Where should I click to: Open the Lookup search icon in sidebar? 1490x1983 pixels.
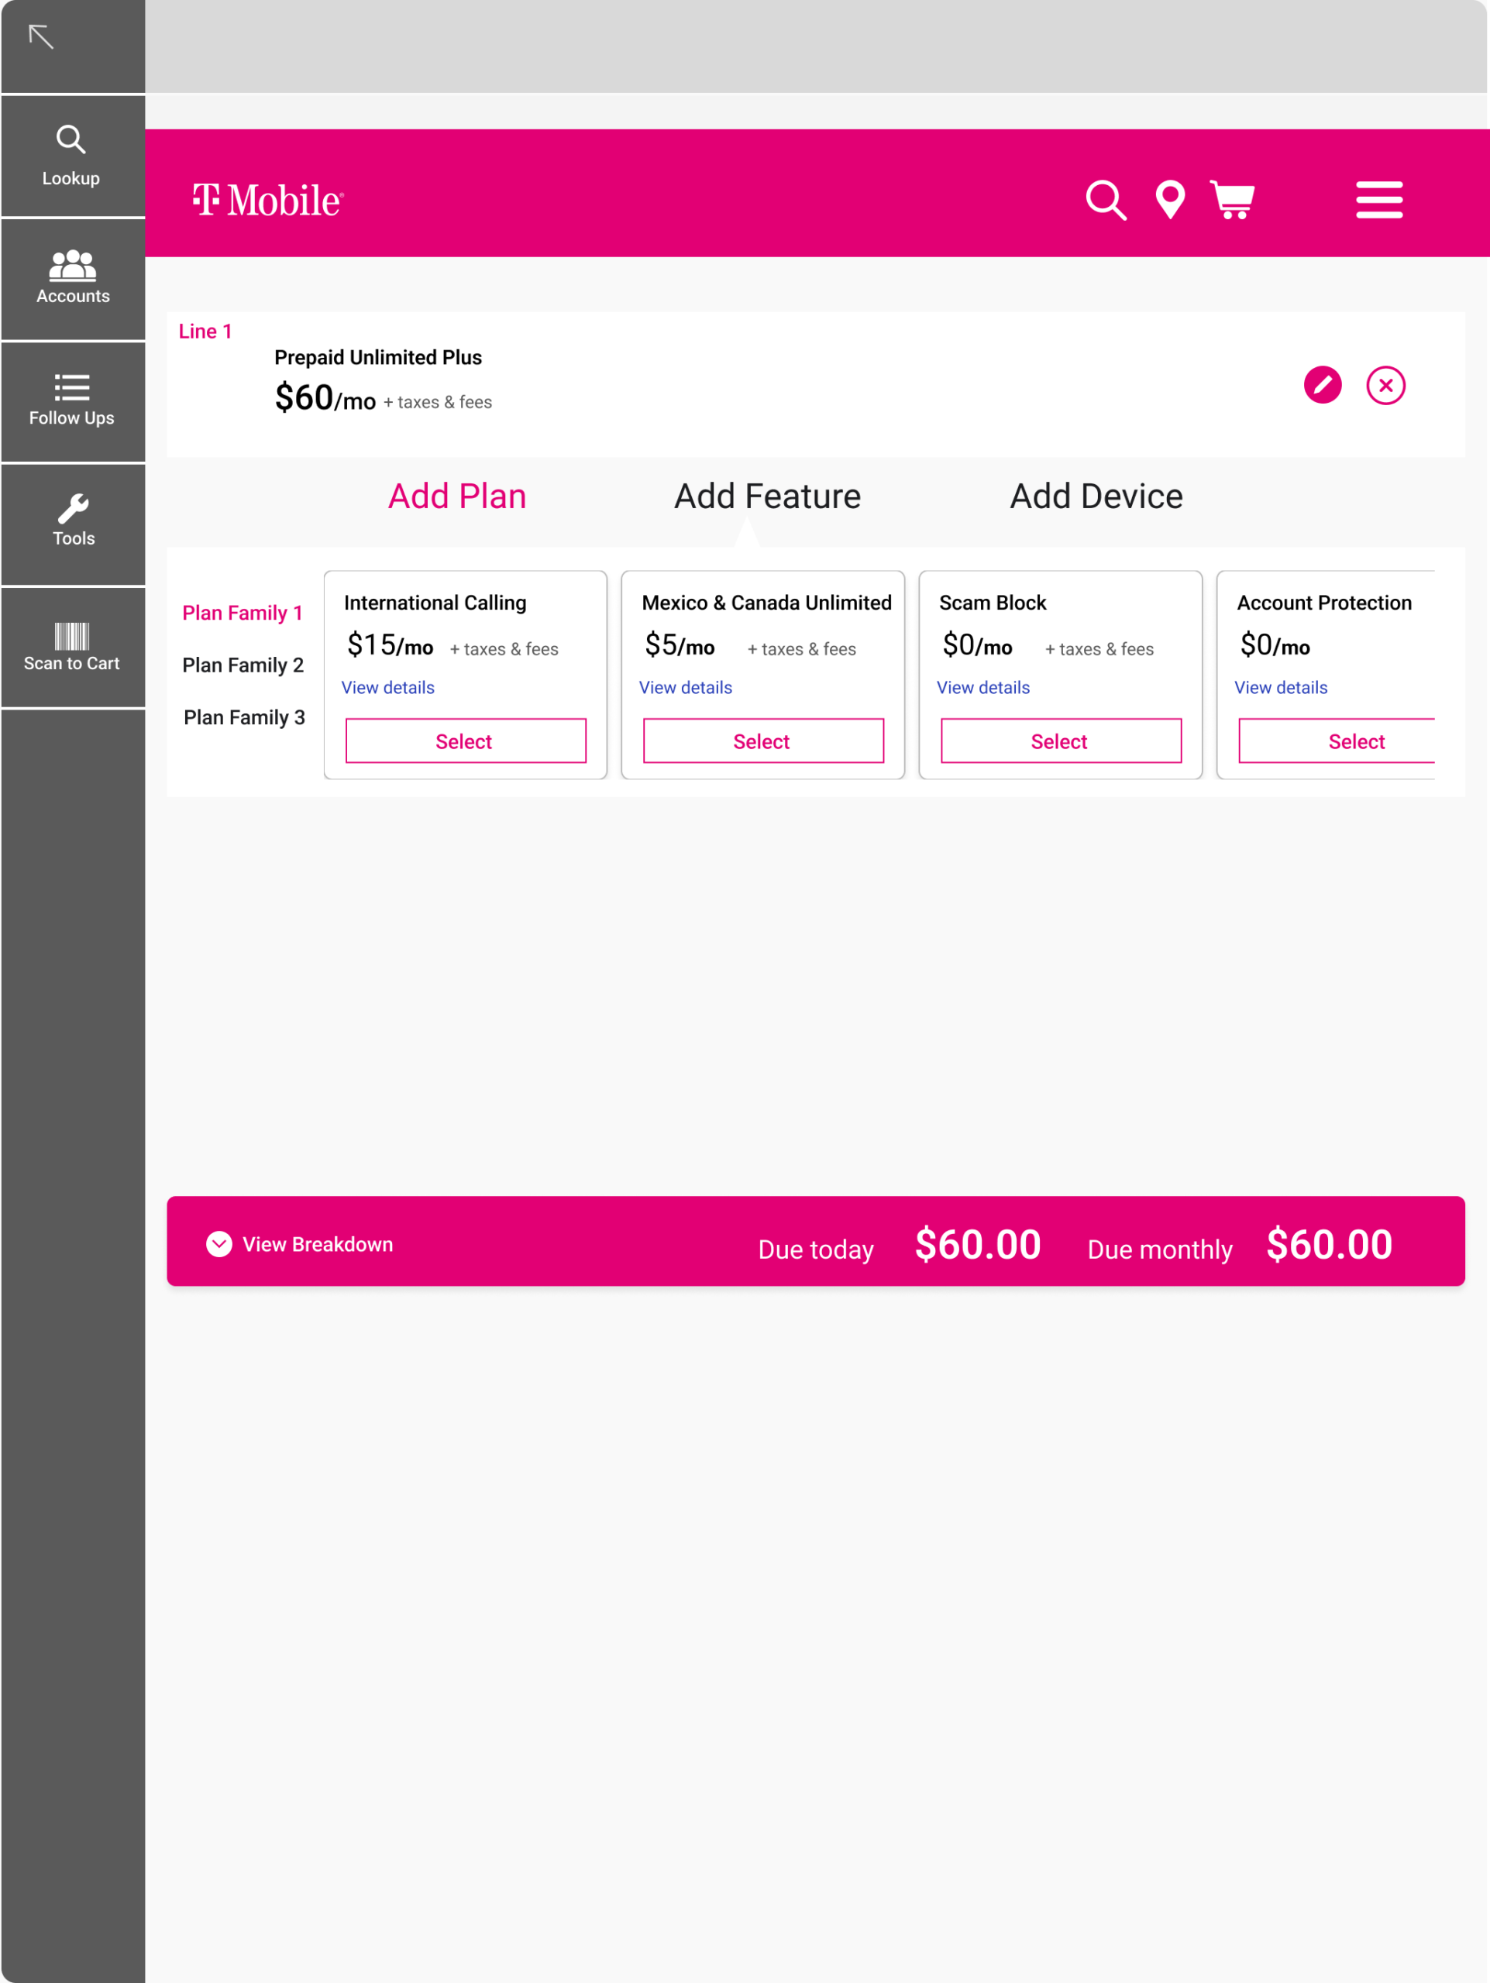(x=71, y=140)
